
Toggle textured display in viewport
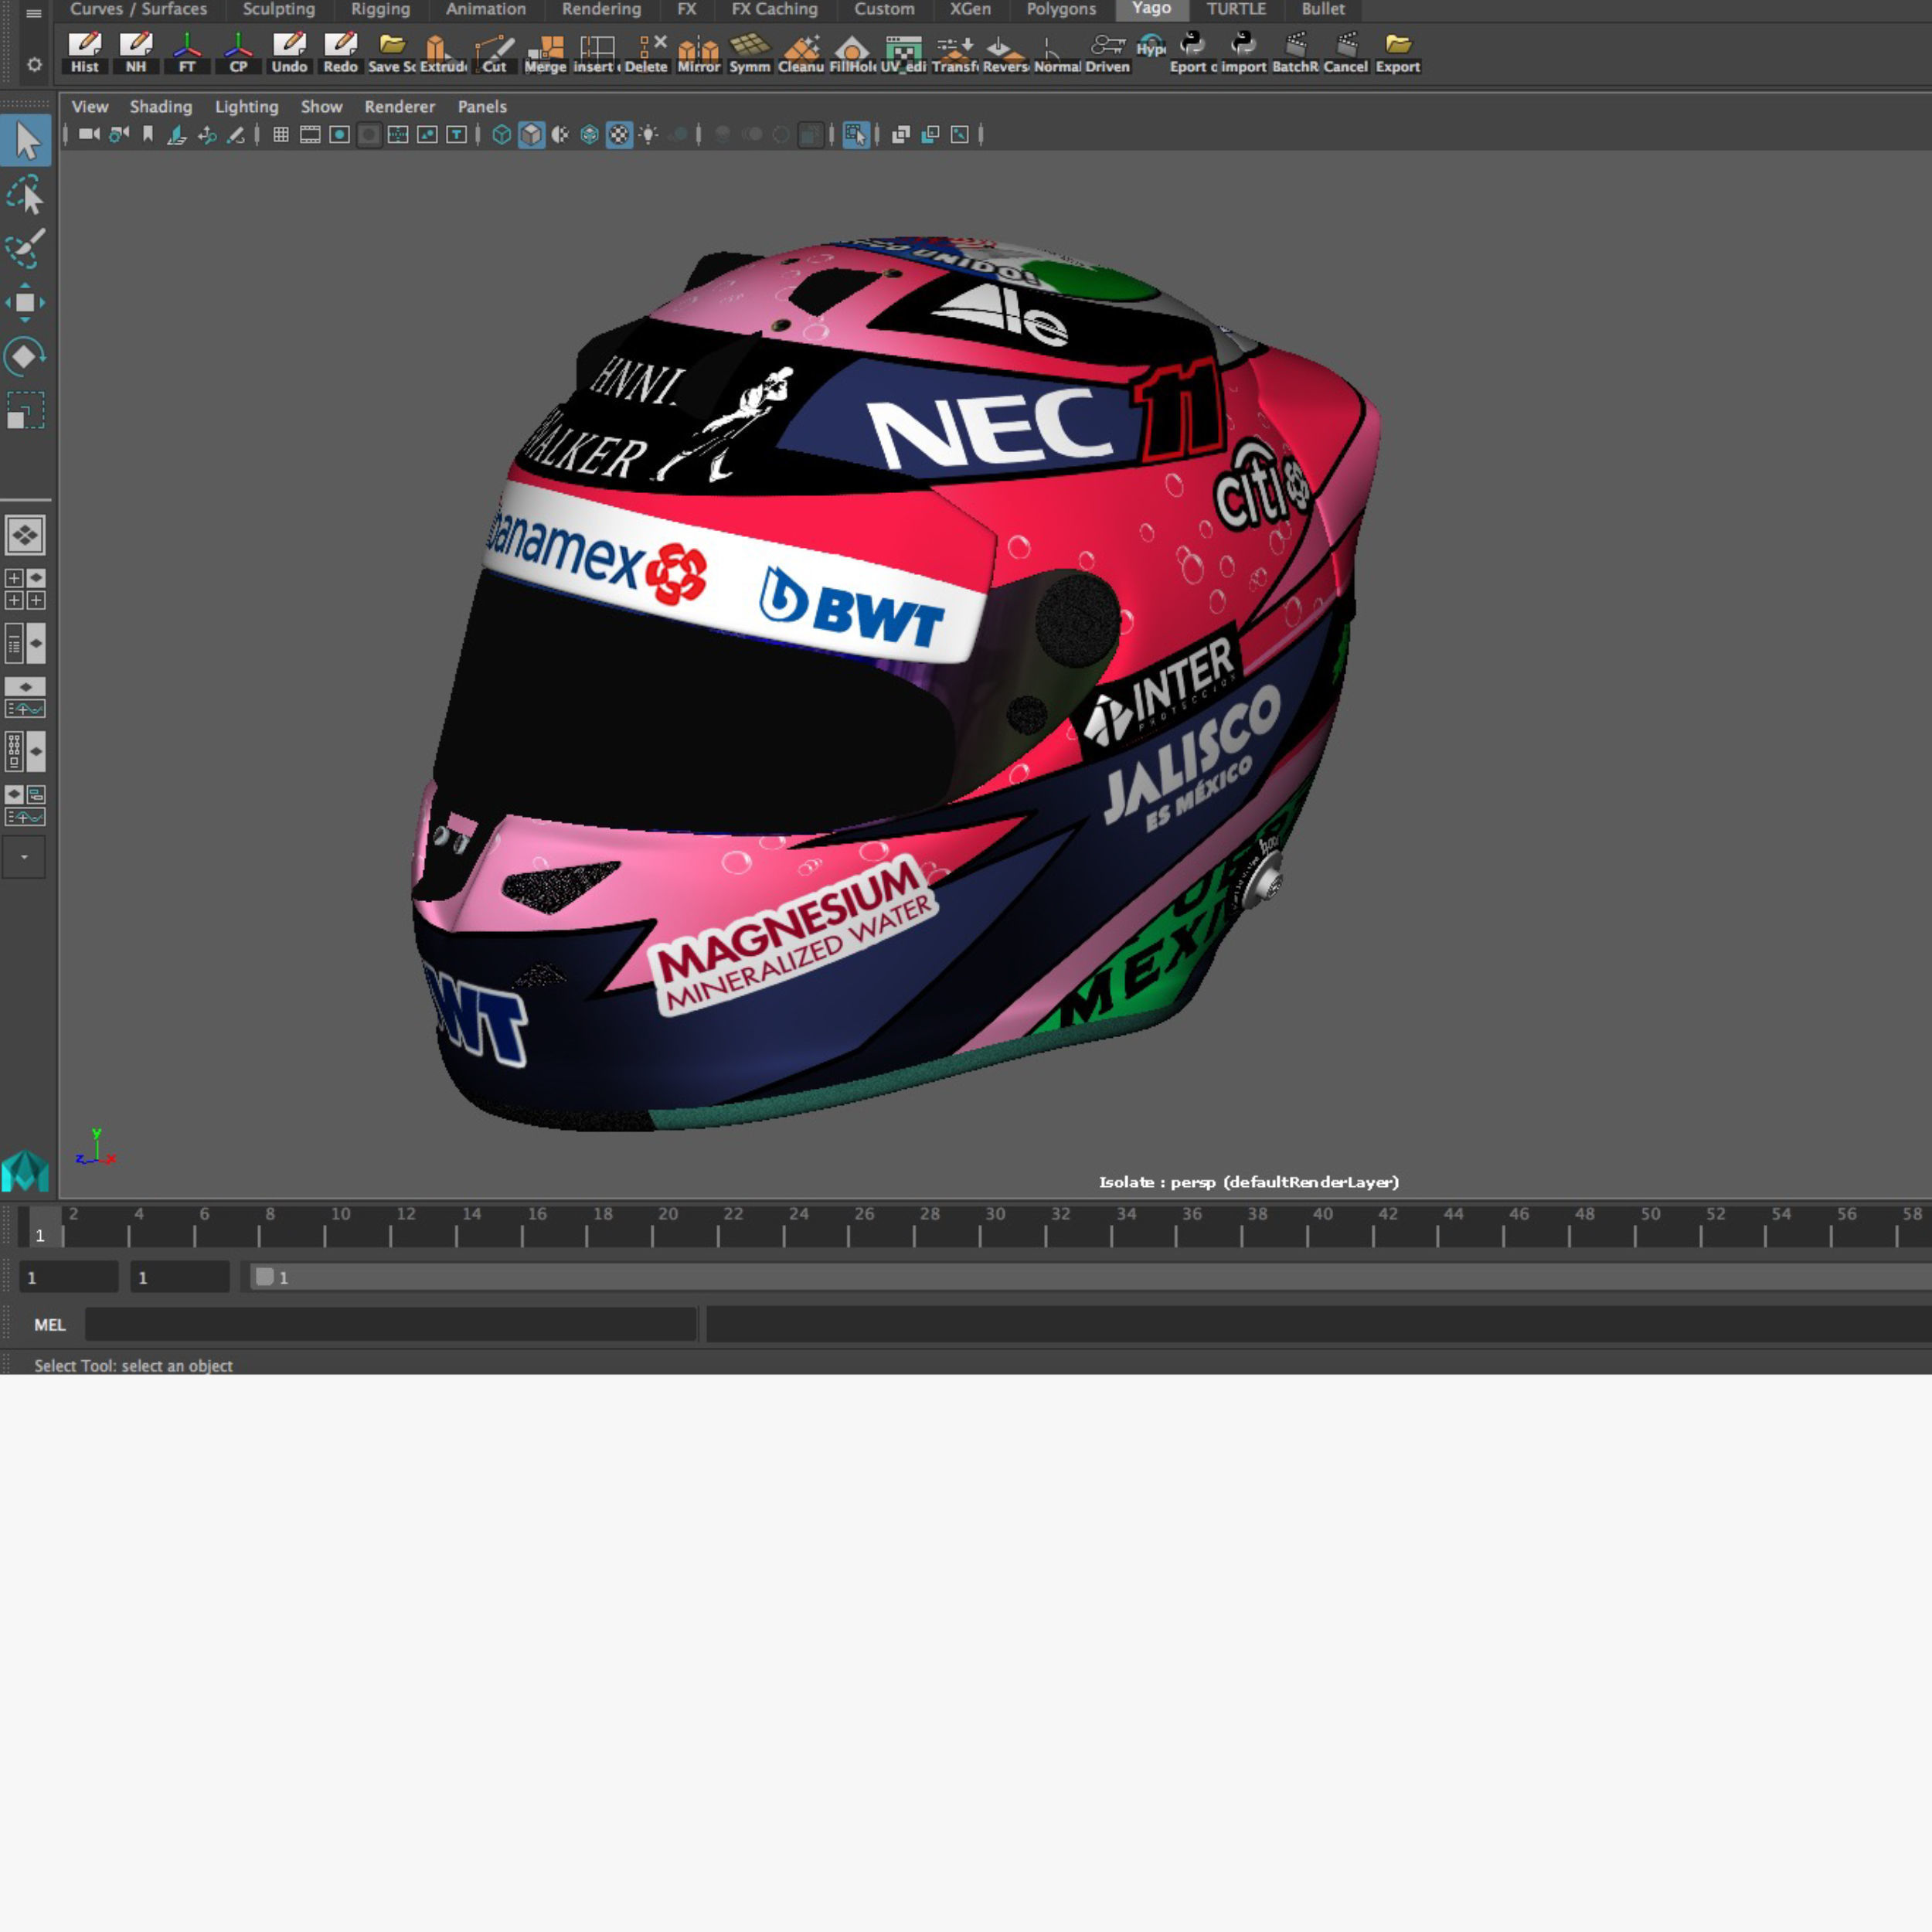(620, 134)
